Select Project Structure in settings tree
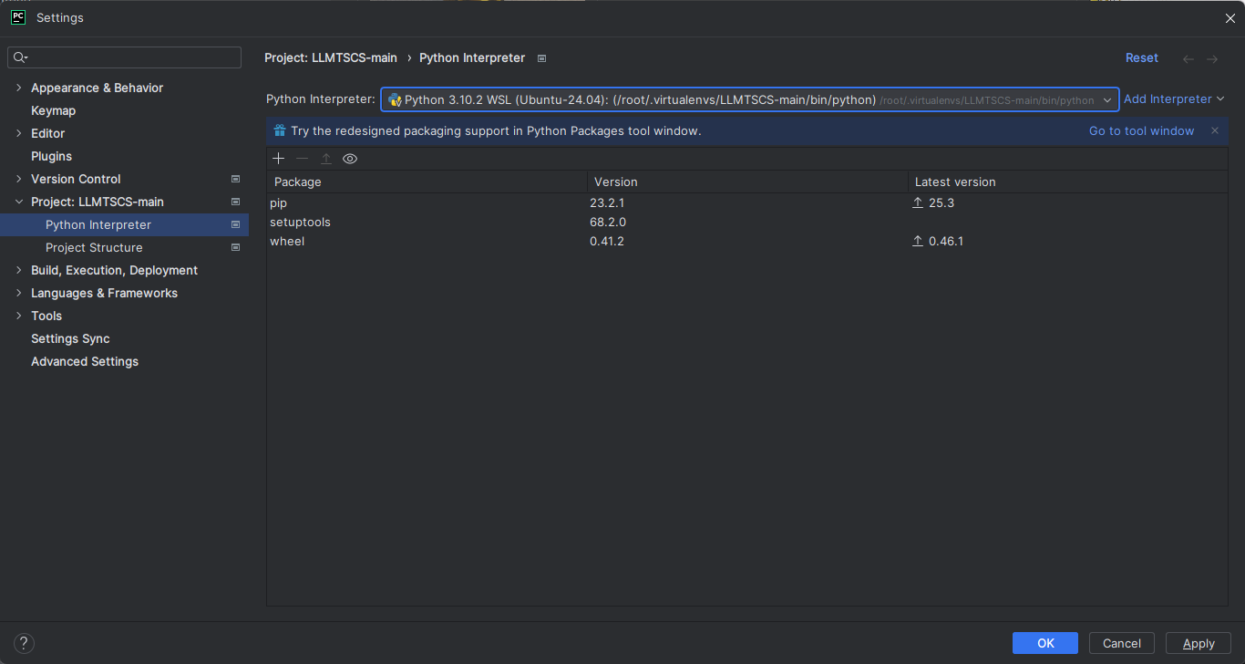 pos(94,247)
